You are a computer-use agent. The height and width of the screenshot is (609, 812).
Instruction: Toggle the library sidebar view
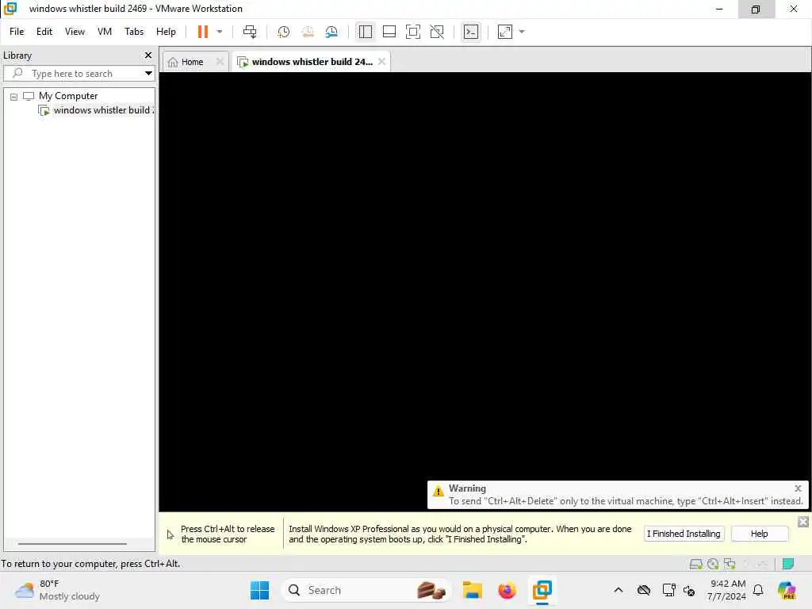(x=365, y=32)
